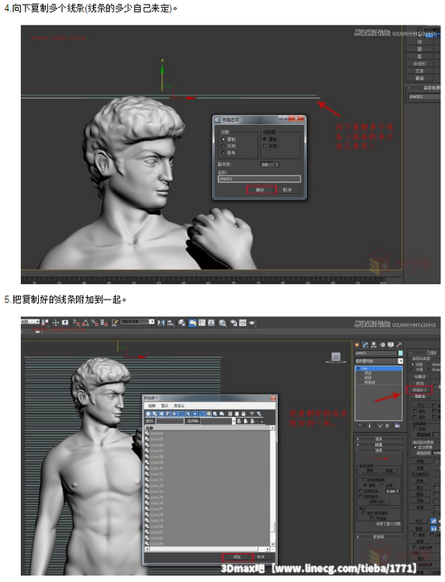This screenshot has height=582, width=445.
Task: Select the Move tool in main toolbar
Action: [55, 323]
